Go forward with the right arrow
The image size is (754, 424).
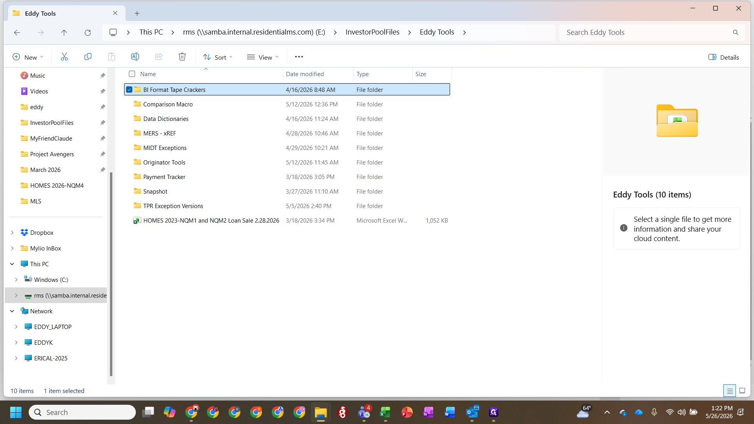click(x=40, y=33)
